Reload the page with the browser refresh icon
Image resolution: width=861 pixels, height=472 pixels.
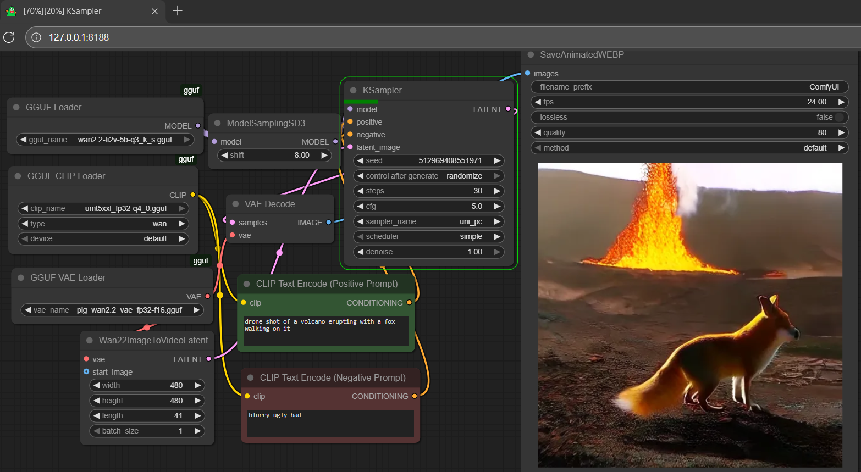pos(9,37)
